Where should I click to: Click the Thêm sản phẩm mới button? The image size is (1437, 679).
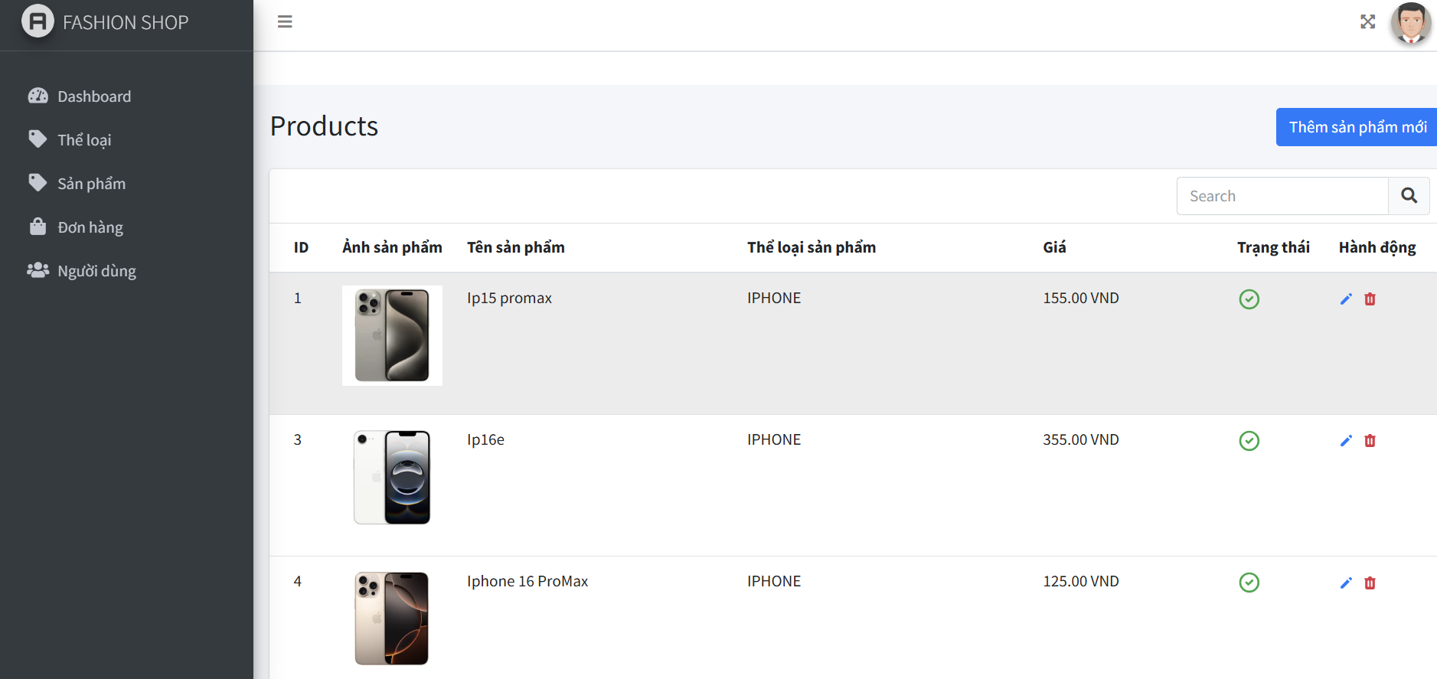pyautogui.click(x=1357, y=127)
